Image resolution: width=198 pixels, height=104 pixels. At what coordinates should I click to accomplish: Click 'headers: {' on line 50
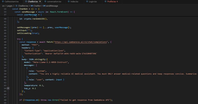(28, 48)
